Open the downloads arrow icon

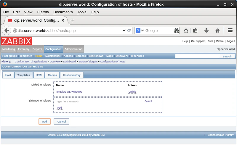coord(206,31)
